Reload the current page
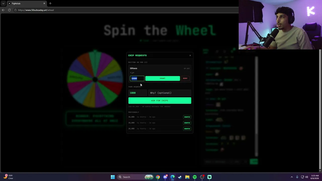This screenshot has width=322, height=181. [x=9, y=10]
